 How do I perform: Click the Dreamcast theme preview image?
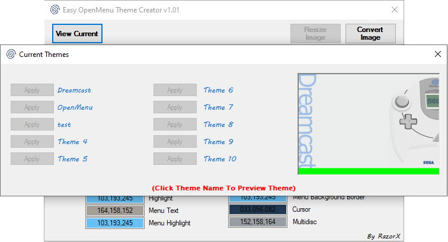(x=369, y=124)
